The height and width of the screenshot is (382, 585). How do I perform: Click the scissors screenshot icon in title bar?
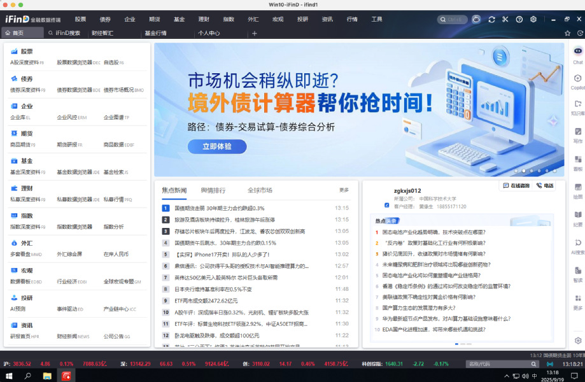[x=505, y=20]
